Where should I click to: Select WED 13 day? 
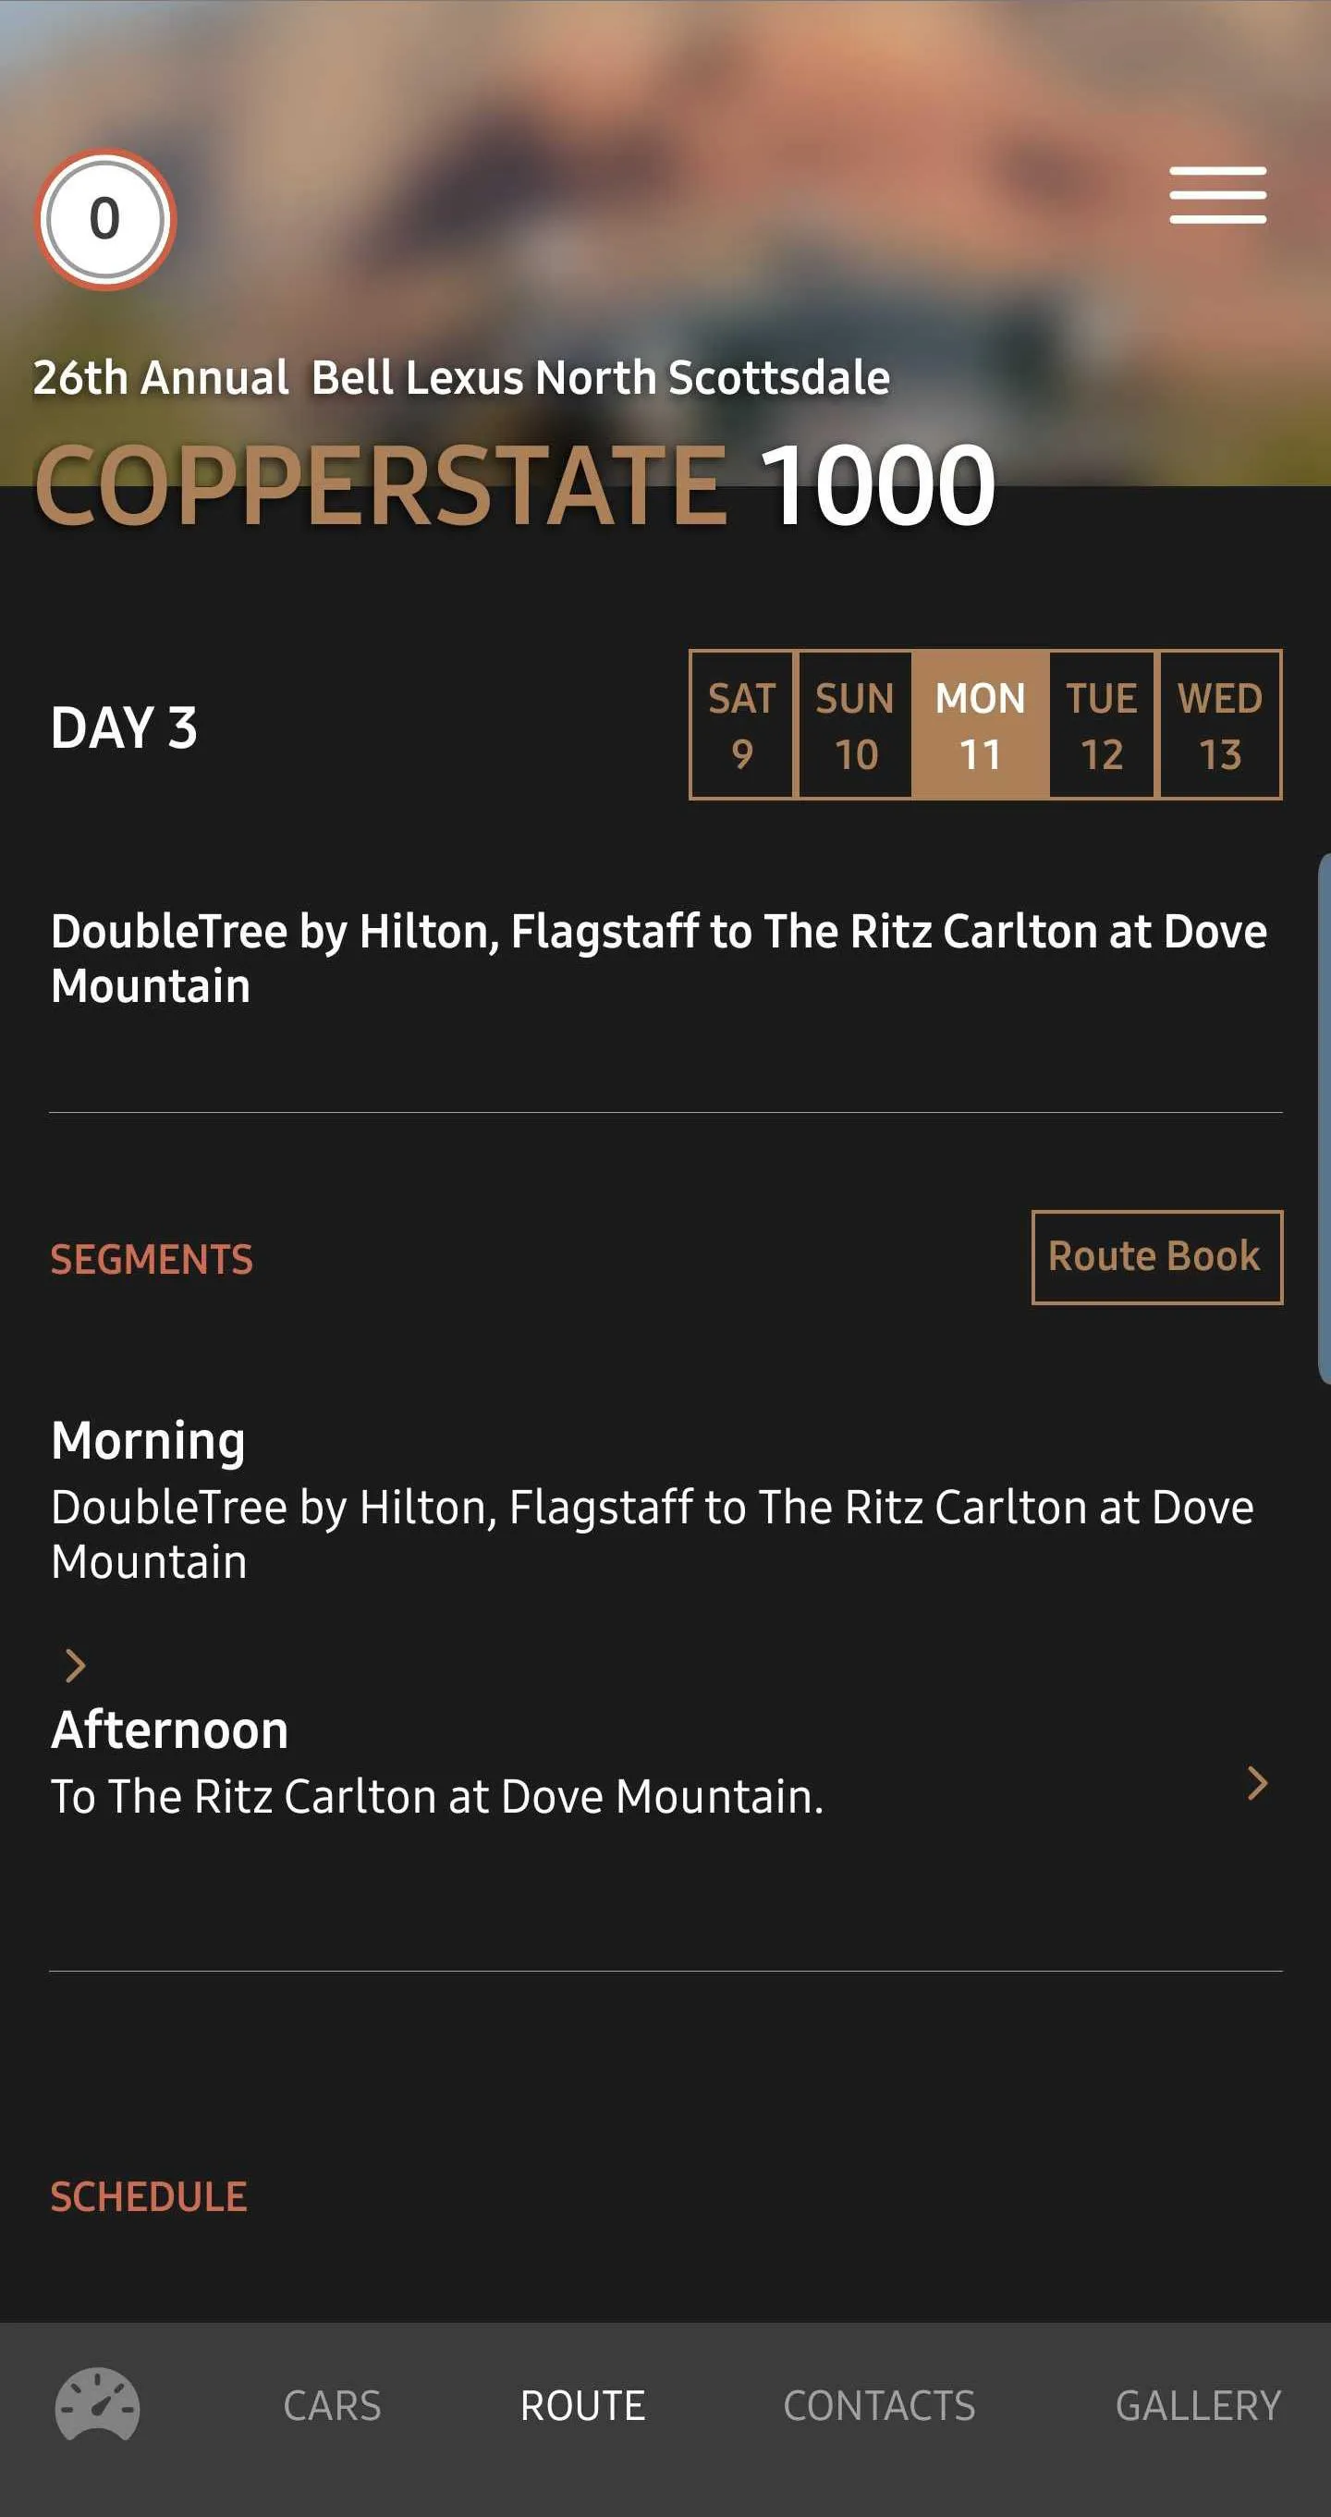pos(1219,725)
